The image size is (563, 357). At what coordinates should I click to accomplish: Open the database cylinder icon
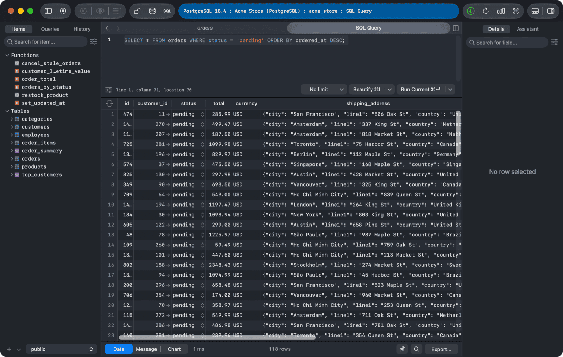[152, 11]
